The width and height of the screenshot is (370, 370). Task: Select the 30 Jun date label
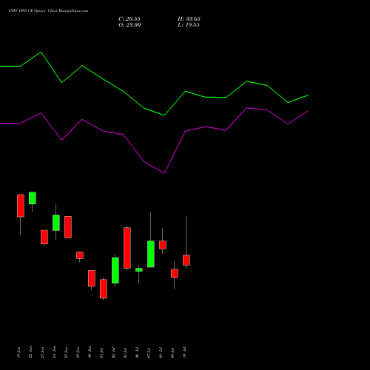[x=90, y=352]
